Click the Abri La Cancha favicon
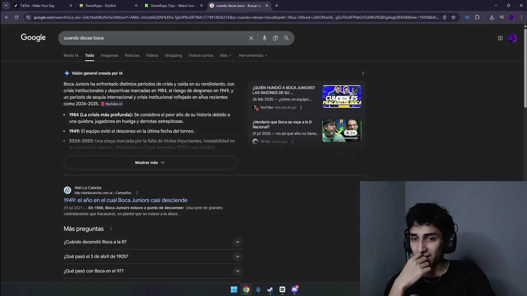The image size is (527, 296). tap(68, 190)
